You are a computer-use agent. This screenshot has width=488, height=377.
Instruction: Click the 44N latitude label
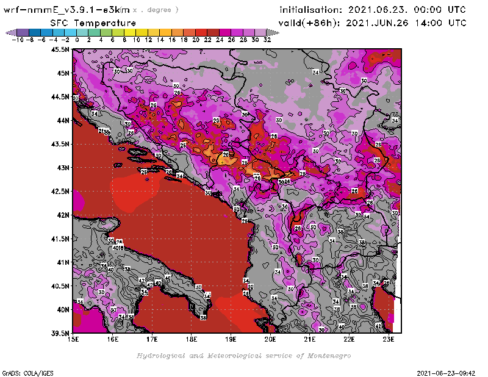(x=63, y=120)
